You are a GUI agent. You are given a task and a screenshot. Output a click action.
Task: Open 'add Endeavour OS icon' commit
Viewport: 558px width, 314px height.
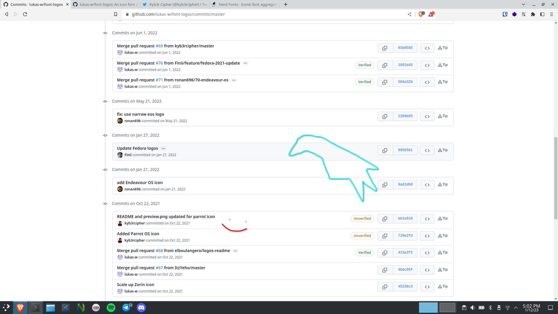point(140,182)
